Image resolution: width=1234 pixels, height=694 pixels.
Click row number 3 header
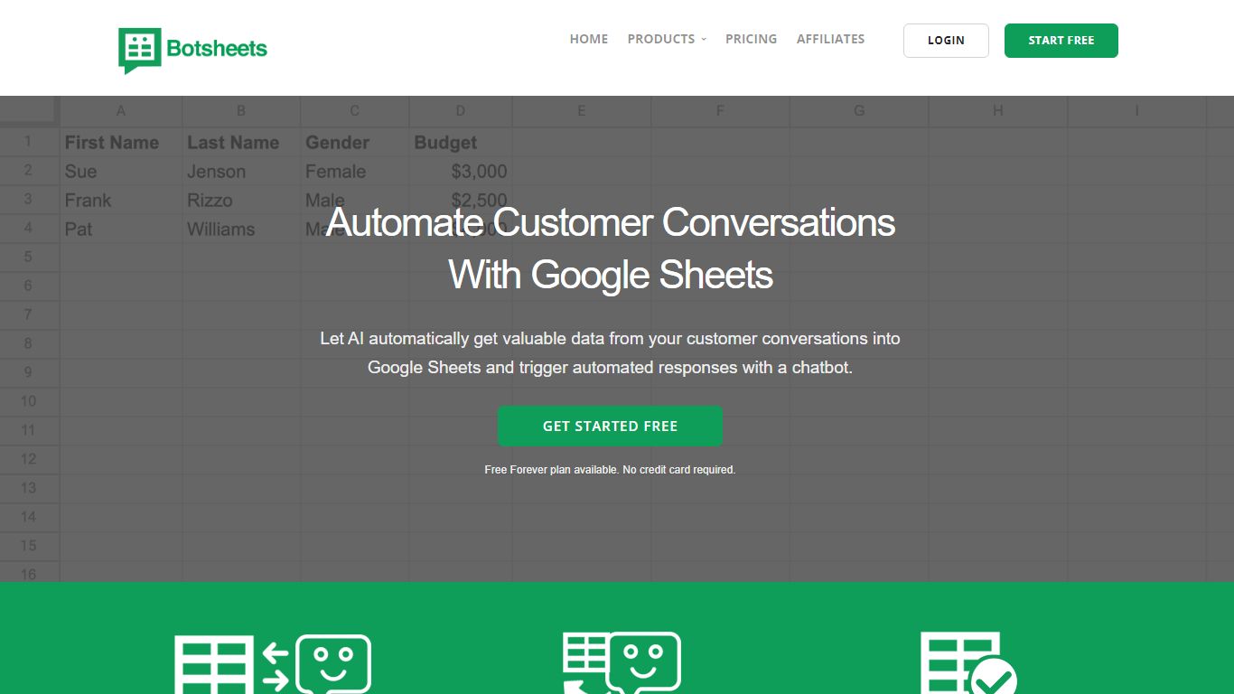(x=29, y=200)
